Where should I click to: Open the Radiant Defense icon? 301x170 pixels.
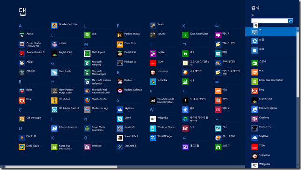point(120,91)
